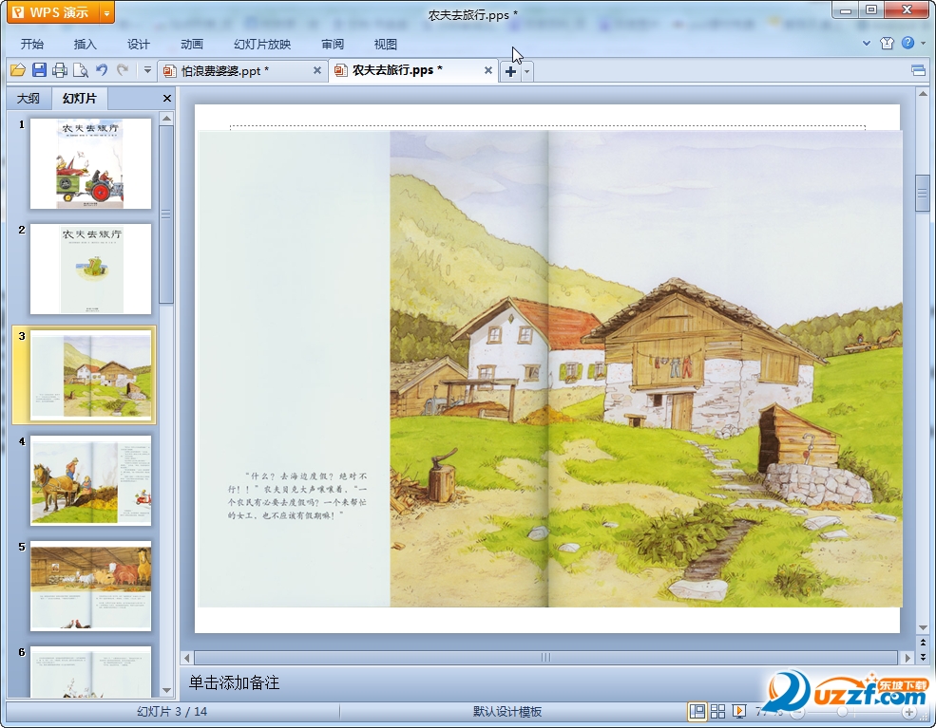Image resolution: width=936 pixels, height=728 pixels.
Task: Switch to the 幻灯片 slides tab
Action: point(80,99)
